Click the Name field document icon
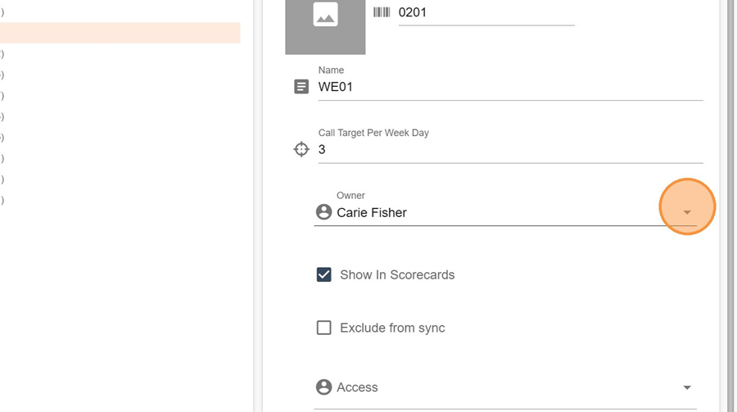737x412 pixels. (x=301, y=86)
